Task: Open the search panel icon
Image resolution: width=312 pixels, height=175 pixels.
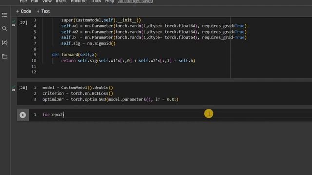Action: [x=4, y=29]
